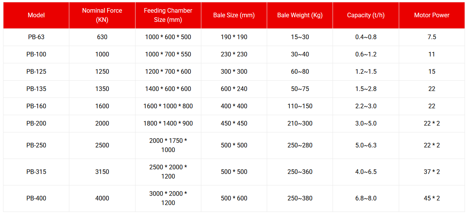Screen dimensions: 470x220
Task: Click the Motor Power column header
Action: click(432, 15)
